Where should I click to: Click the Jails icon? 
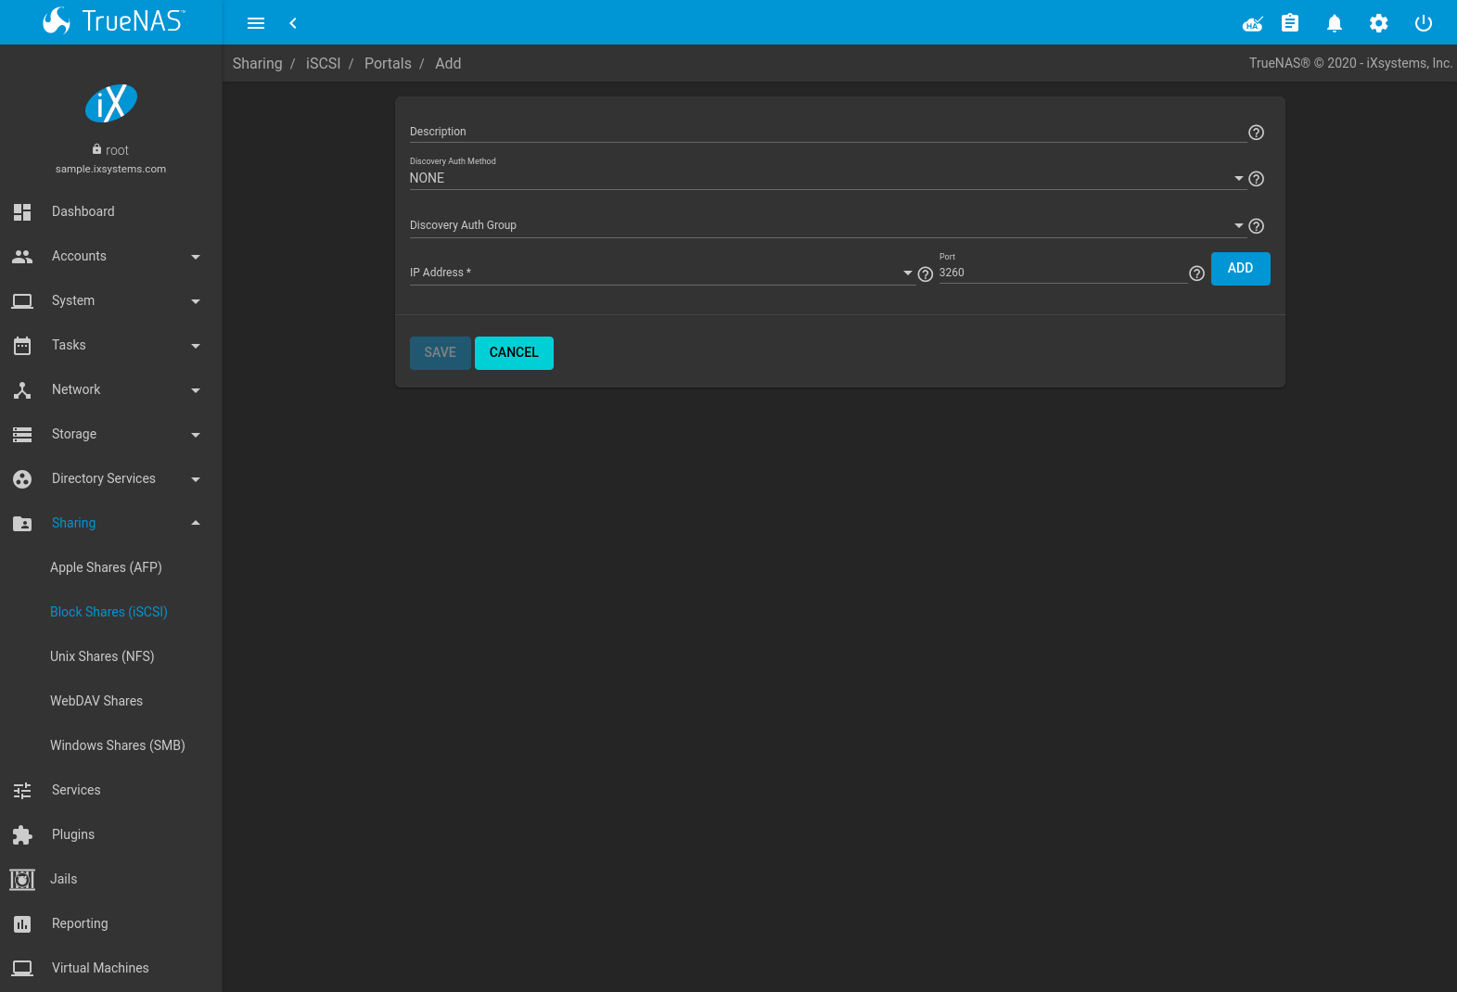(x=22, y=880)
